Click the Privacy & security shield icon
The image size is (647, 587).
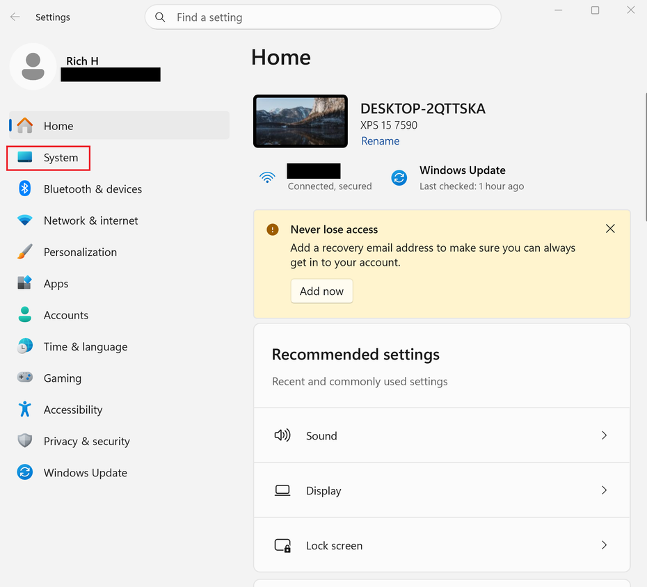(25, 440)
